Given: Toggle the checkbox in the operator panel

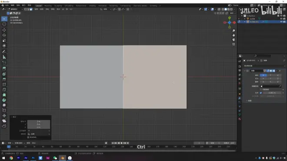Looking at the screenshot, I should 28,137.
